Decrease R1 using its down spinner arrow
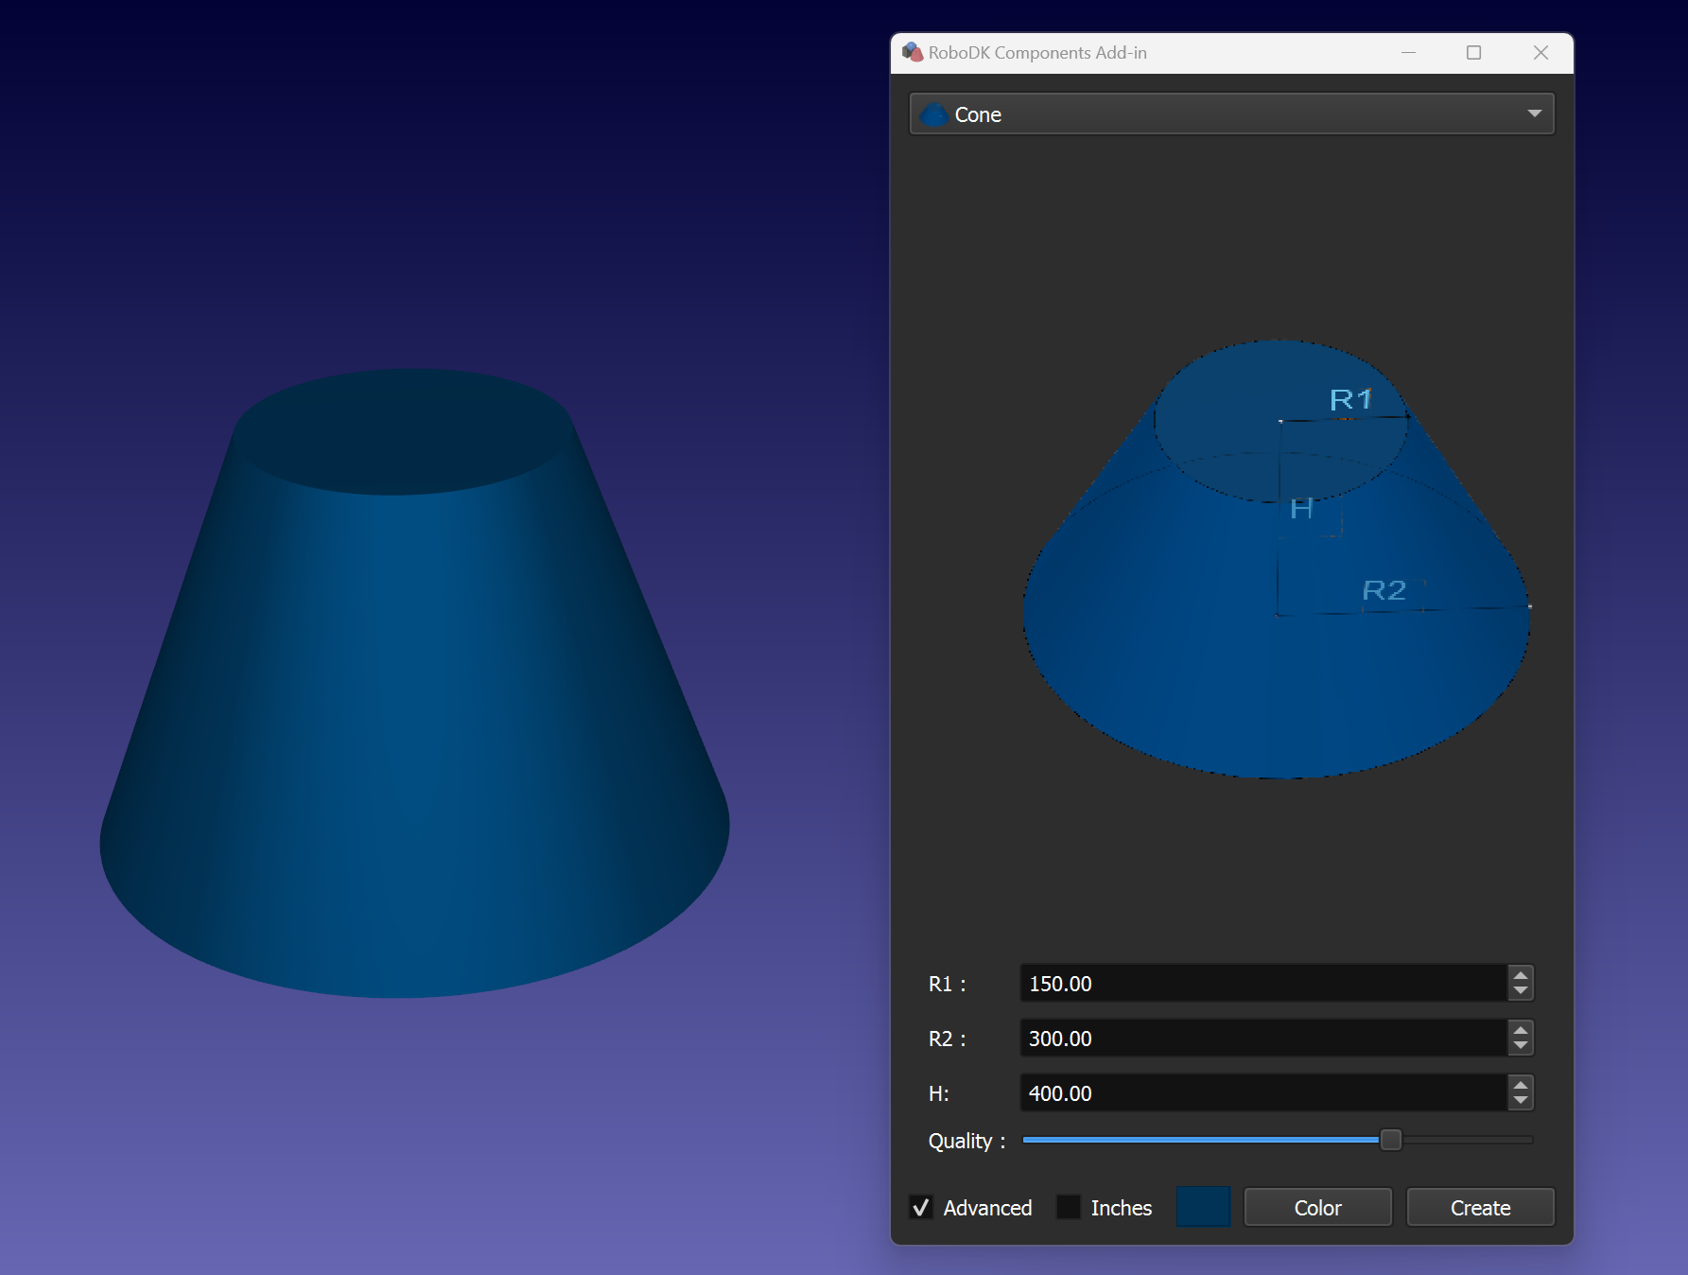This screenshot has width=1688, height=1275. [1520, 991]
